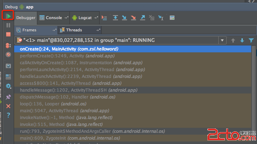The height and width of the screenshot is (144, 257).
Task: Toggle frames filter funnel icon
Action: (x=251, y=40)
